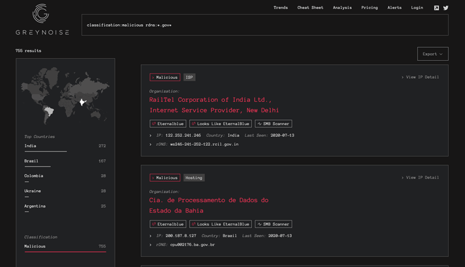Click IP address 122.252.241.246
The height and width of the screenshot is (267, 465).
tap(183, 135)
